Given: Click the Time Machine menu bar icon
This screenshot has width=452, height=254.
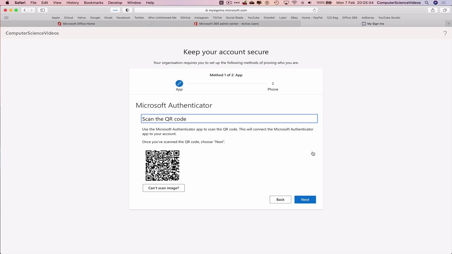Looking at the screenshot, I should point(276,2).
